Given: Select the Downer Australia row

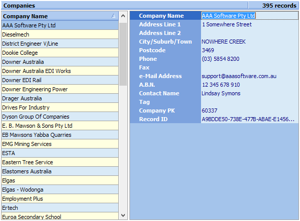Looking at the screenshot, I should pos(60,62).
